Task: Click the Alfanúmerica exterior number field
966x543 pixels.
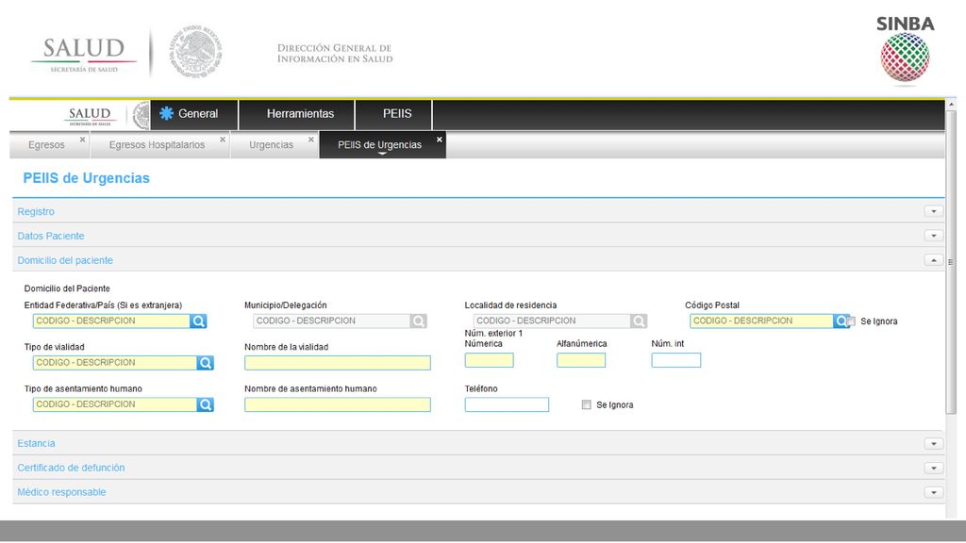Action: [581, 360]
